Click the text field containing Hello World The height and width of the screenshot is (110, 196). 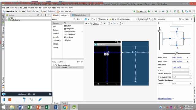pos(180,67)
